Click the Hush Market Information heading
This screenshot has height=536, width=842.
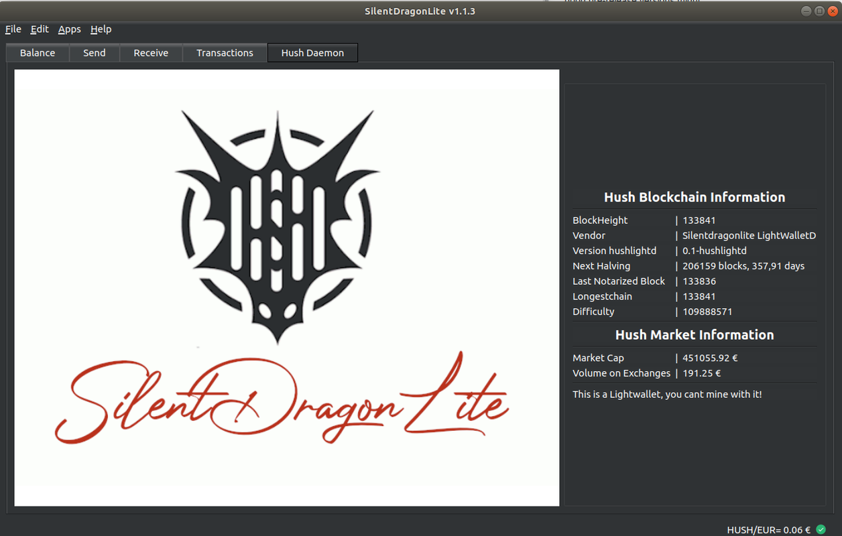[695, 334]
